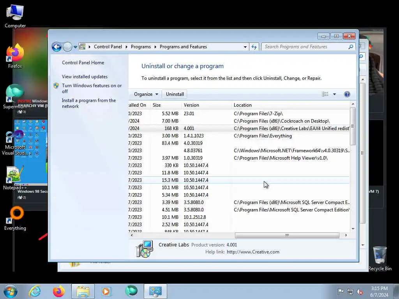Open the Organize dropdown menu
Image resolution: width=399 pixels, height=299 pixels.
[x=146, y=94]
